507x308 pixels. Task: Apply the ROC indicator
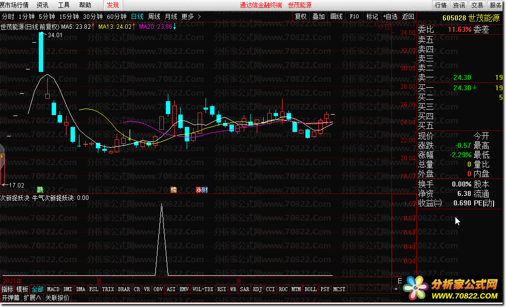pyautogui.click(x=283, y=289)
